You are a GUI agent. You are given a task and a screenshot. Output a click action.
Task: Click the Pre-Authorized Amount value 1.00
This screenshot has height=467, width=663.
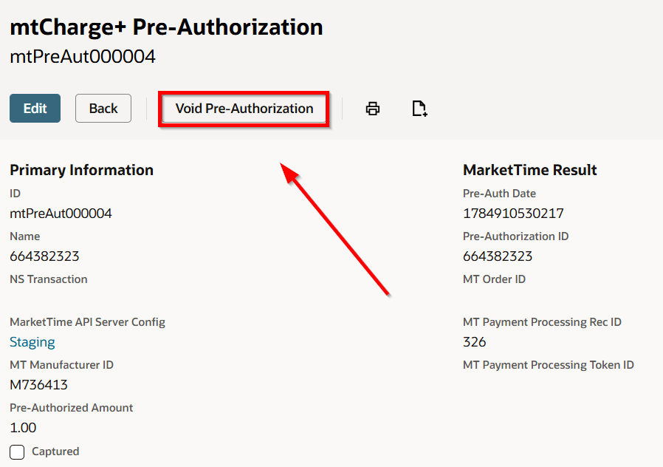23,427
